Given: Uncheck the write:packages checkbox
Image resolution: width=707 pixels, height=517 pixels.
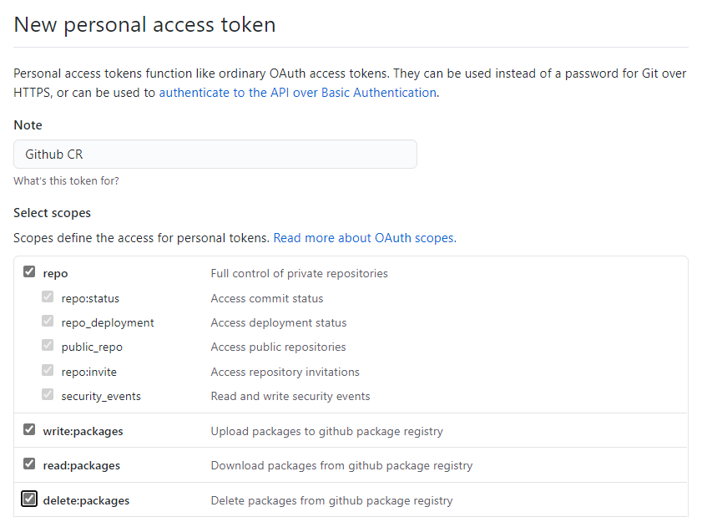Looking at the screenshot, I should [x=29, y=430].
